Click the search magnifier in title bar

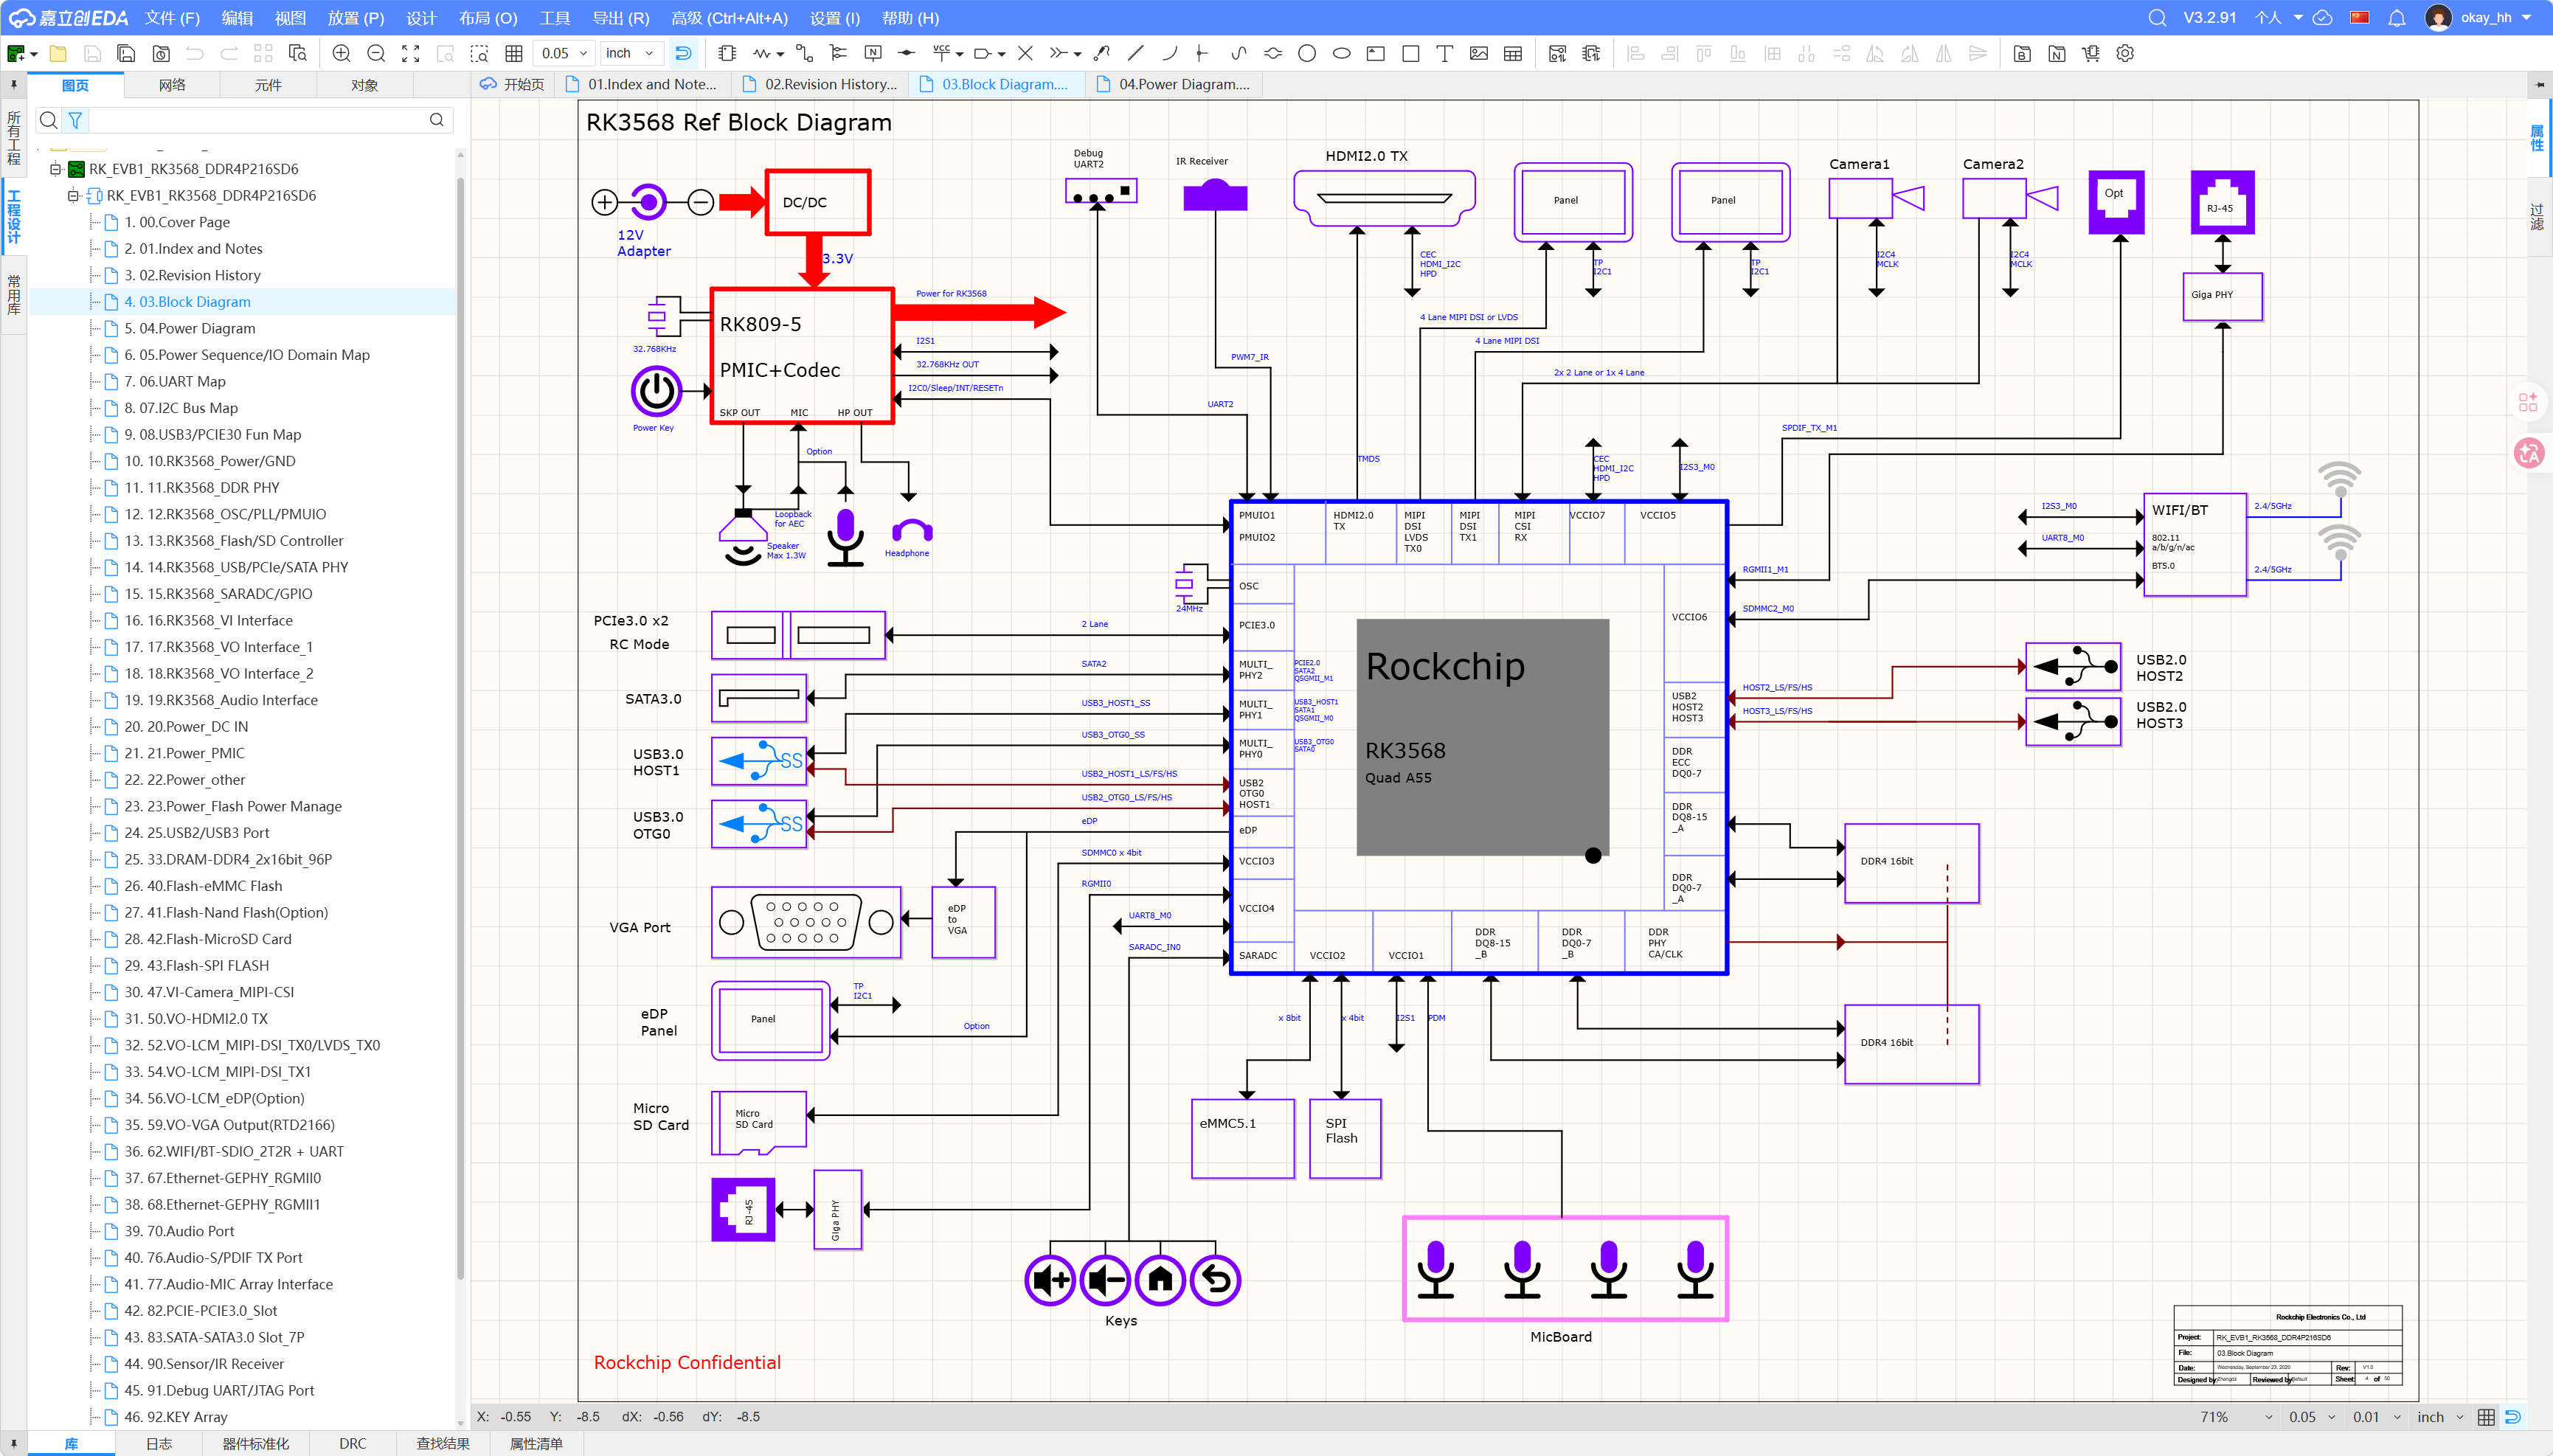pos(2158,18)
